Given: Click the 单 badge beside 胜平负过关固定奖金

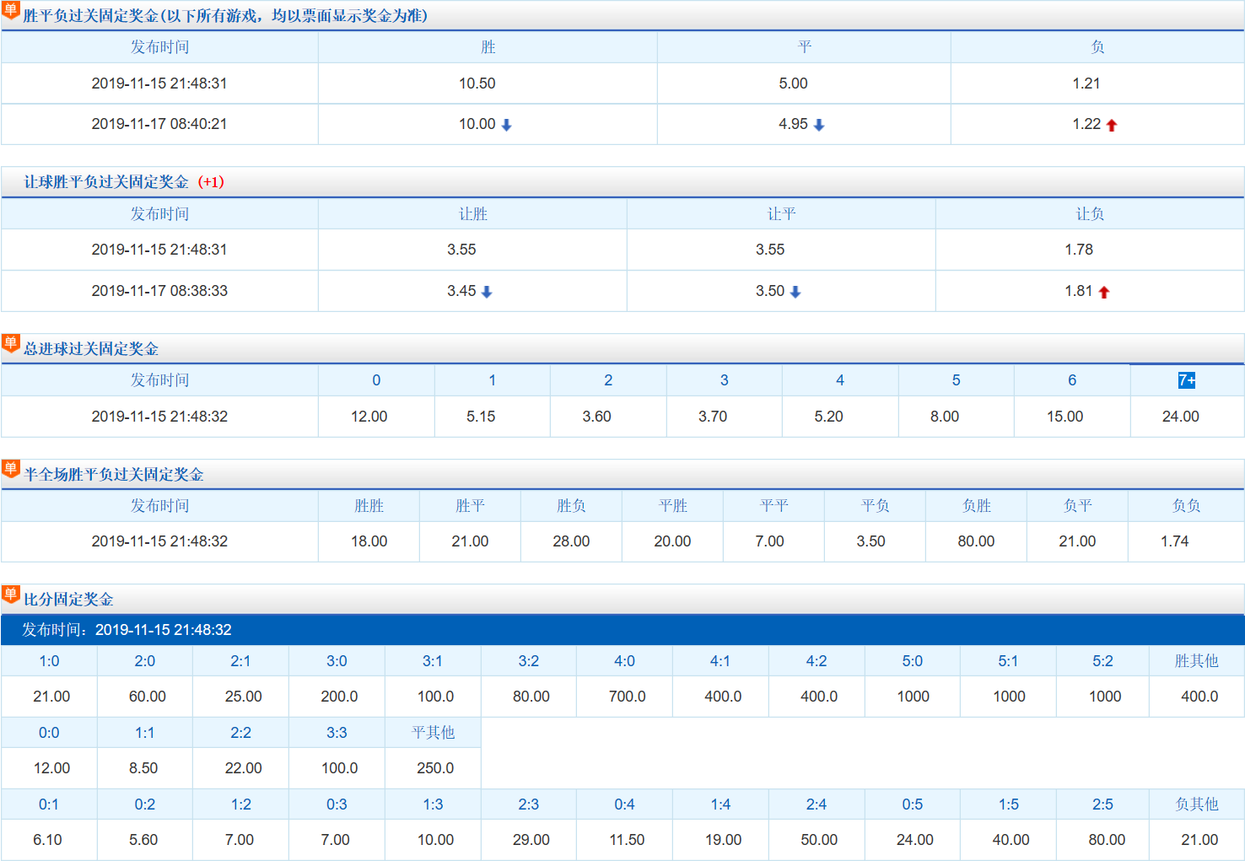Looking at the screenshot, I should click(11, 10).
